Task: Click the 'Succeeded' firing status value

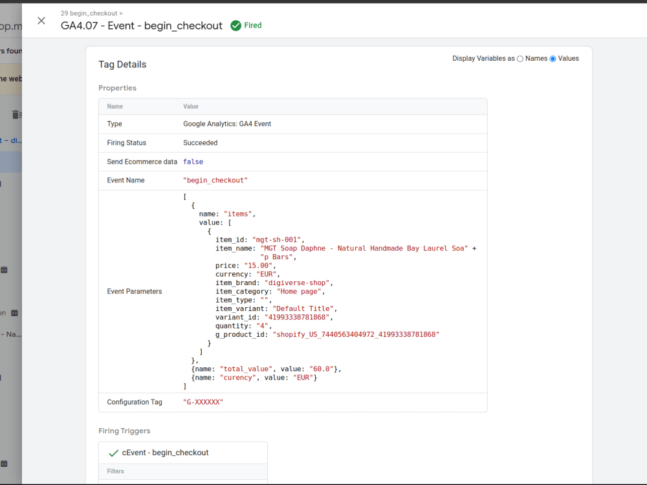Action: click(x=200, y=143)
